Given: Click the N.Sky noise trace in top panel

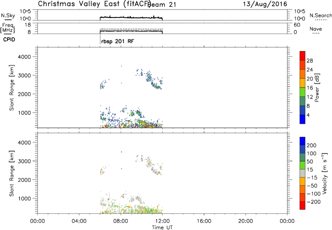Looking at the screenshot, I should 131,17.
